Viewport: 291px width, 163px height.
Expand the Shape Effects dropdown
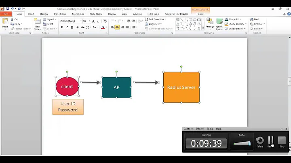[x=235, y=29]
